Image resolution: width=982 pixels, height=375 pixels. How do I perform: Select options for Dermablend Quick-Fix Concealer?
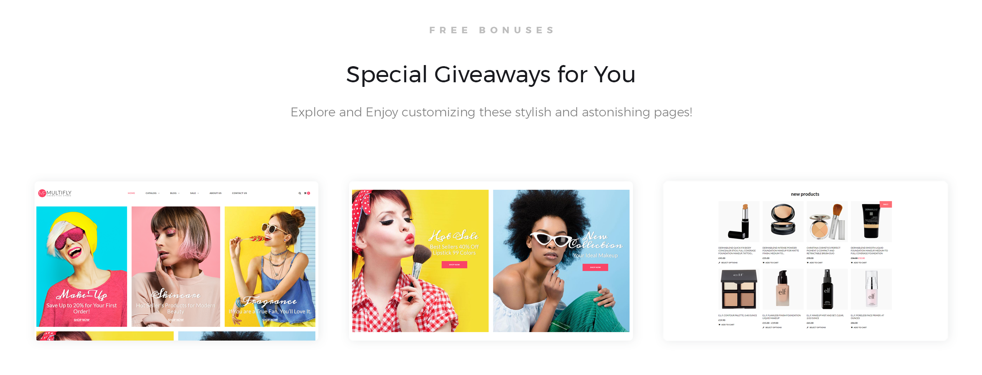[728, 263]
